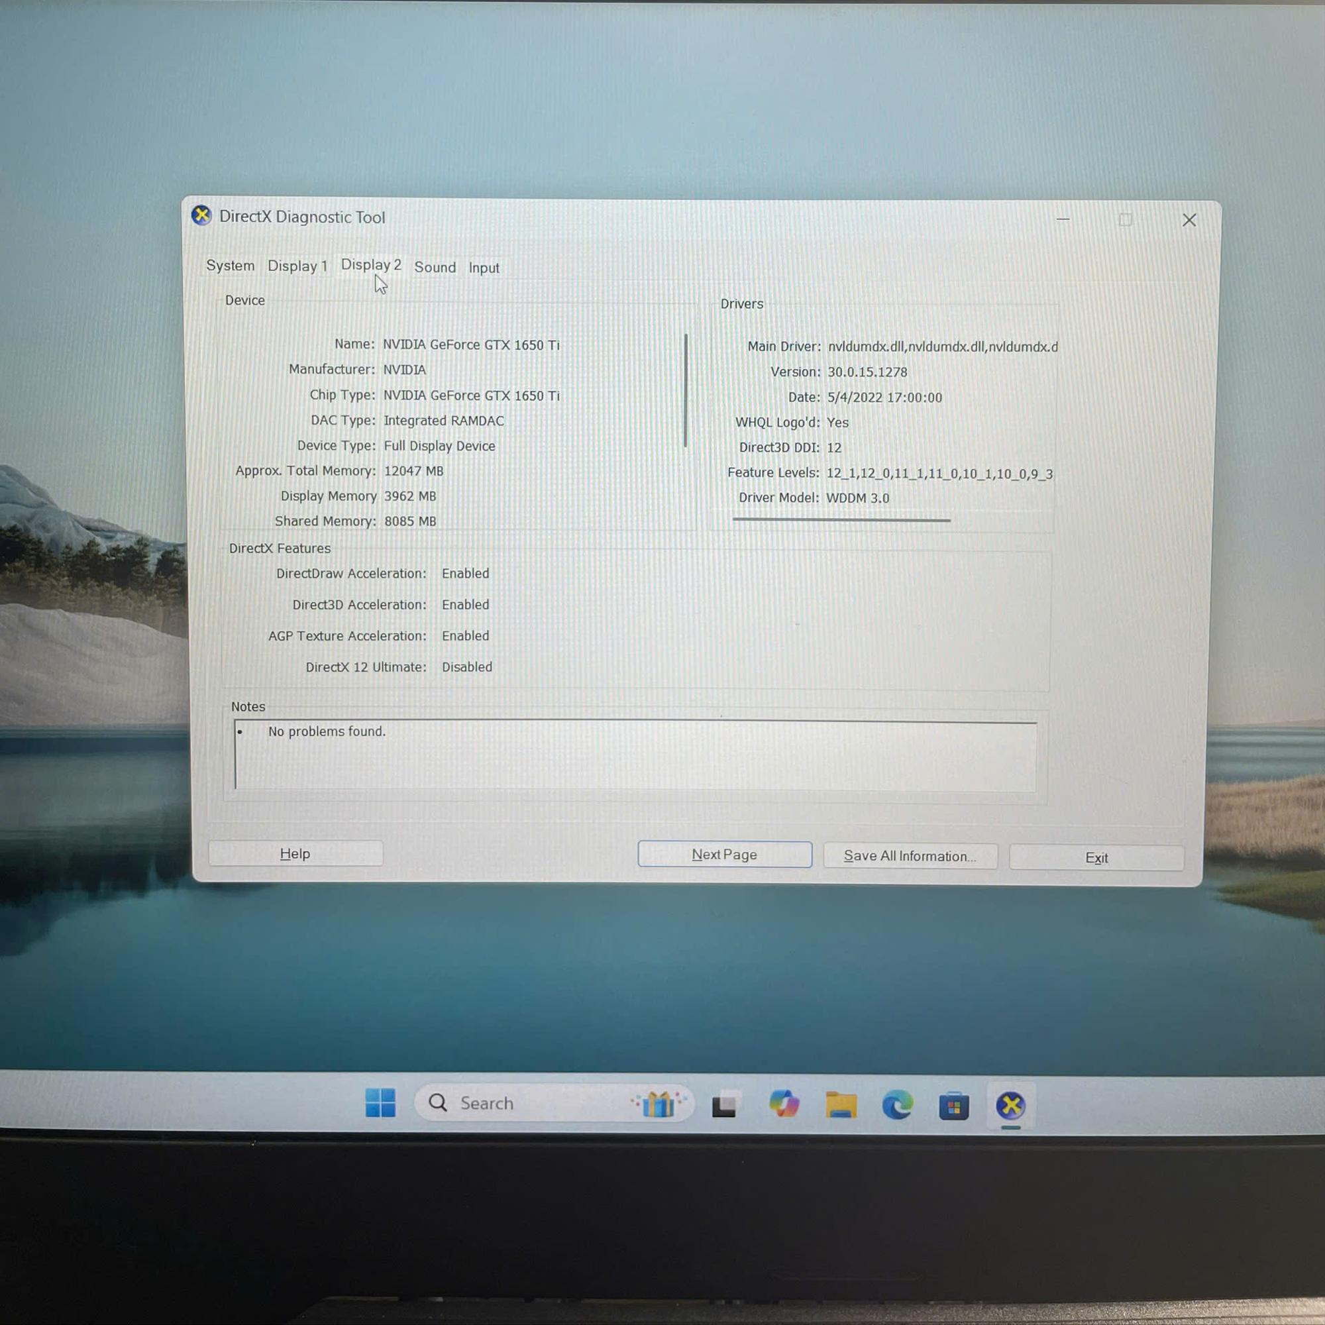Open the Sound tab
1325x1325 pixels.
435,268
